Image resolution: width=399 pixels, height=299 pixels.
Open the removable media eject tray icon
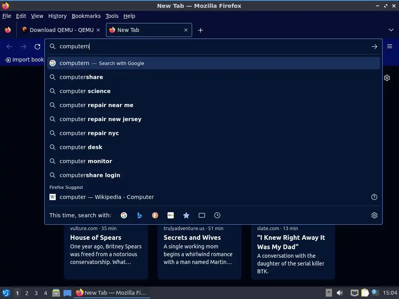click(x=329, y=293)
